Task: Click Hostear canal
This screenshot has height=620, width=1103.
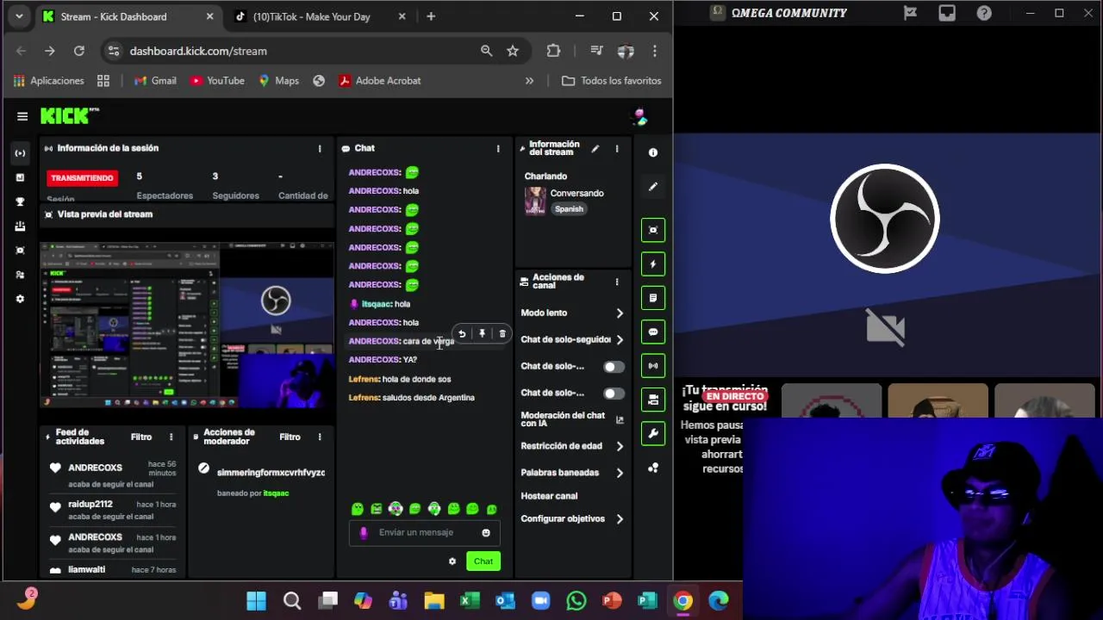Action: click(x=549, y=496)
